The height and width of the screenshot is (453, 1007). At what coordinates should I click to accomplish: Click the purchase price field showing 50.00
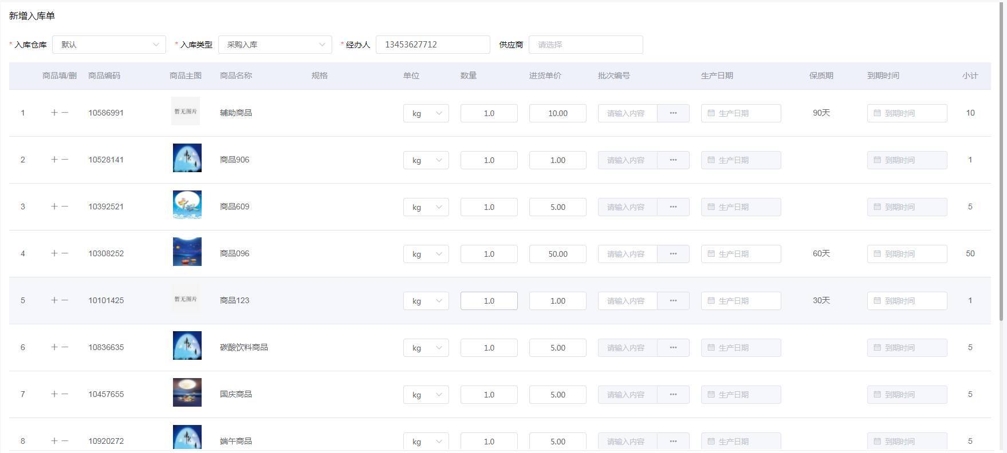click(557, 254)
